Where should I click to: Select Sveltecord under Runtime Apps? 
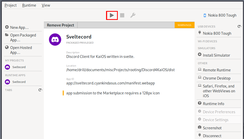23,82
